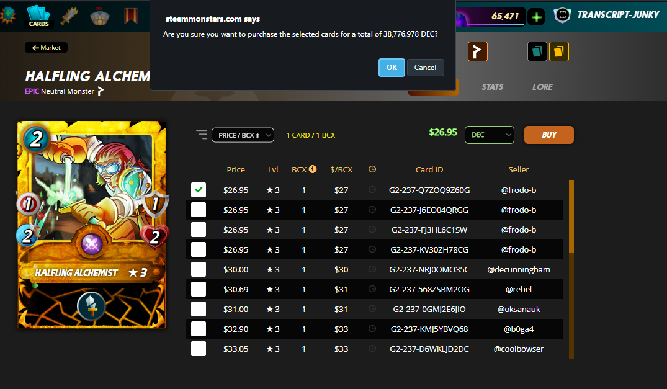
Task: Check the @coolbowser $33.05 card checkbox
Action: click(198, 349)
